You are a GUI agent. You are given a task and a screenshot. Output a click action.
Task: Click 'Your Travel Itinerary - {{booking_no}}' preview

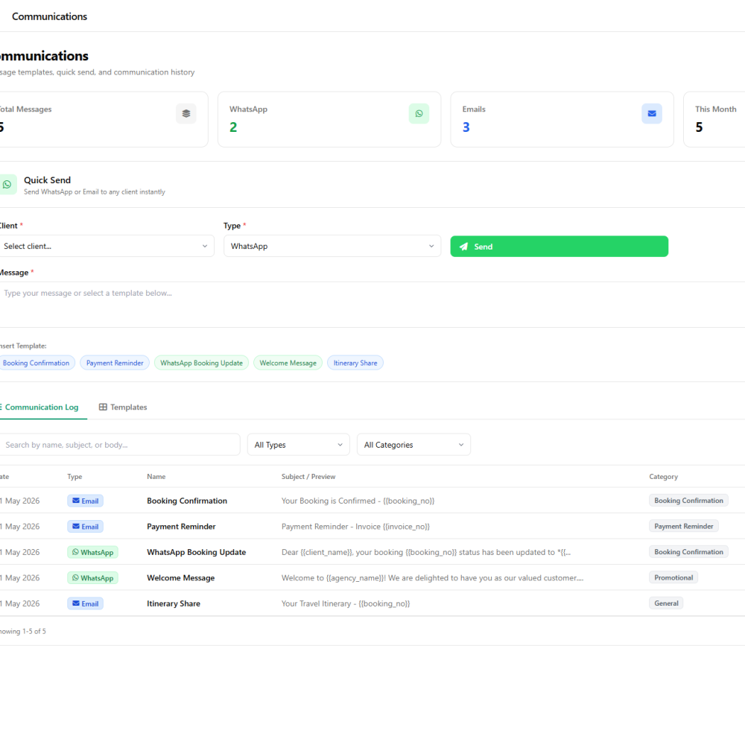coord(346,603)
